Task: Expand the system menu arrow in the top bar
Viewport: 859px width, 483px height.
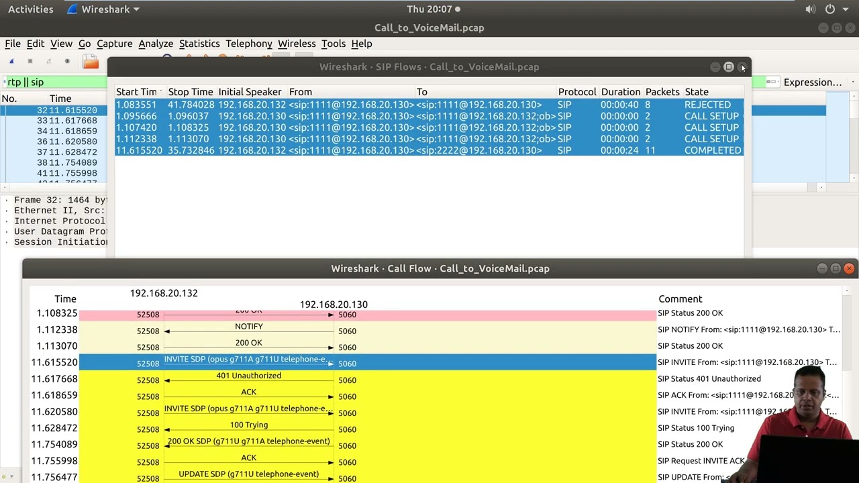Action: click(x=844, y=9)
